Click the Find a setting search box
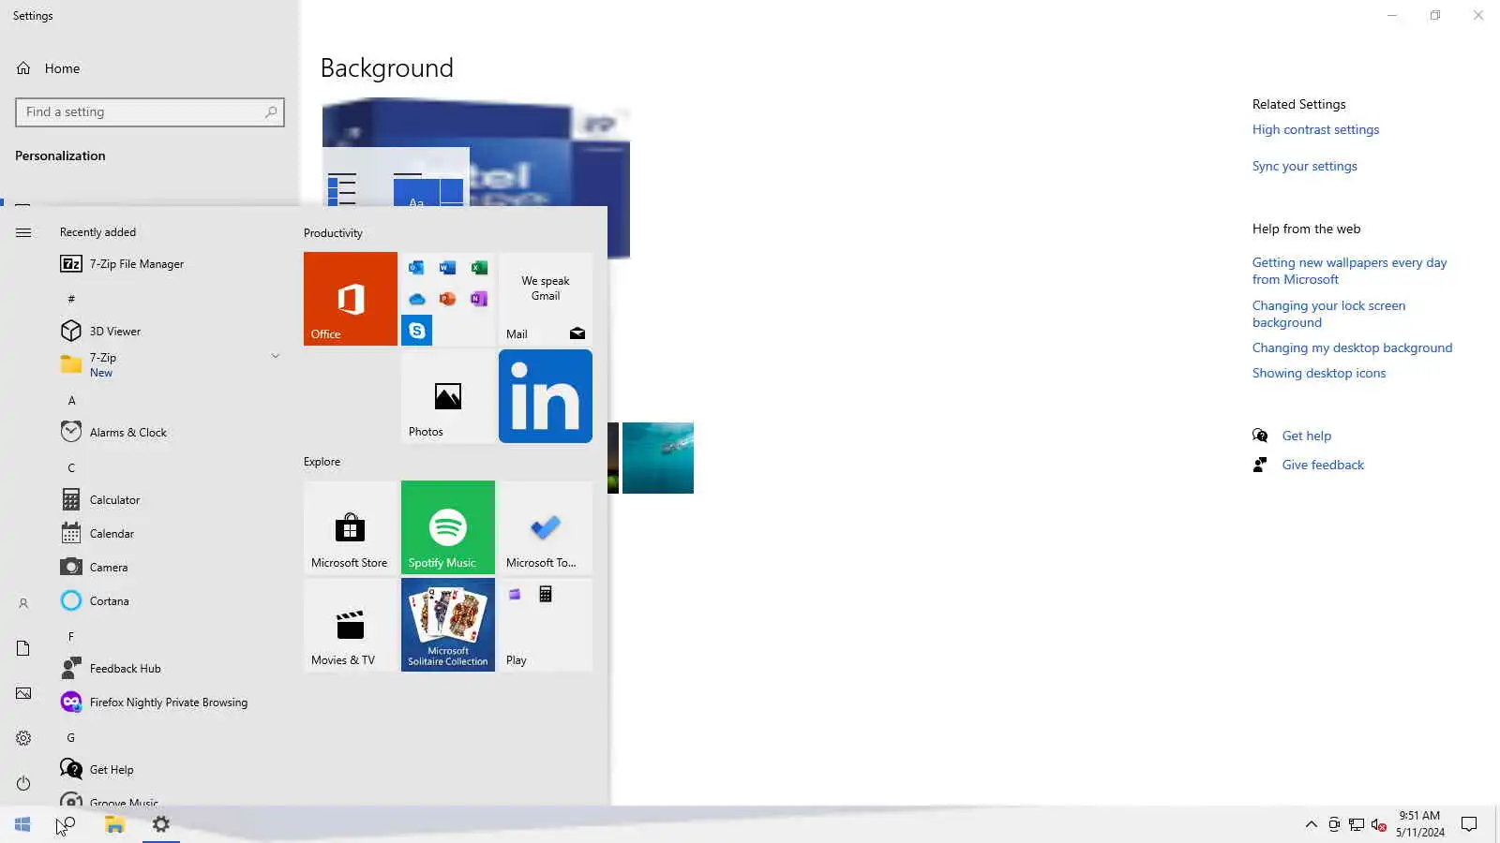Image resolution: width=1500 pixels, height=843 pixels. click(x=150, y=112)
